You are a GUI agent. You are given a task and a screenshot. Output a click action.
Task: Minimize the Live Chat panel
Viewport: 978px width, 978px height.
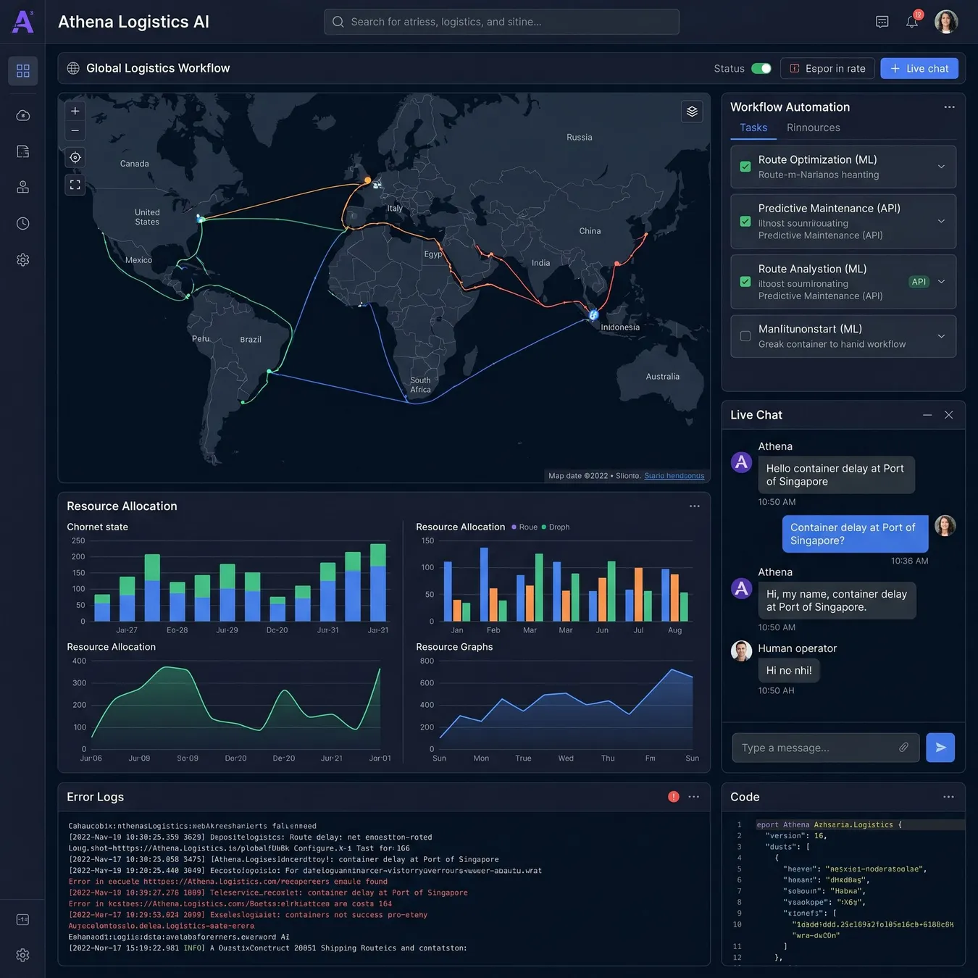pyautogui.click(x=927, y=415)
